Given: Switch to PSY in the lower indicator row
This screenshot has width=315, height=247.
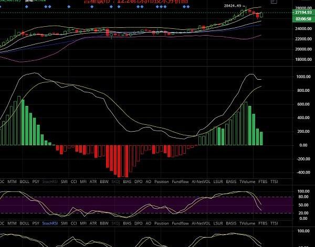Looking at the screenshot, I should (x=36, y=223).
